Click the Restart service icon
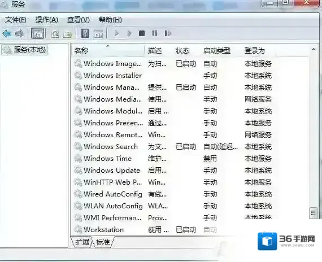This screenshot has height=262, width=322. pyautogui.click(x=168, y=33)
